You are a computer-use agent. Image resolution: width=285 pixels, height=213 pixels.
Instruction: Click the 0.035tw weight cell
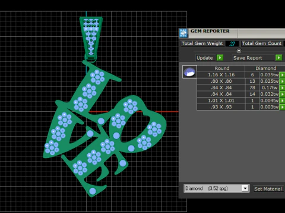(x=270, y=75)
